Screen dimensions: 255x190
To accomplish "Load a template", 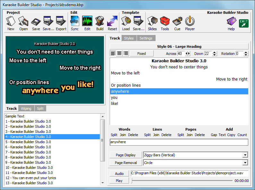I will 126,23.
